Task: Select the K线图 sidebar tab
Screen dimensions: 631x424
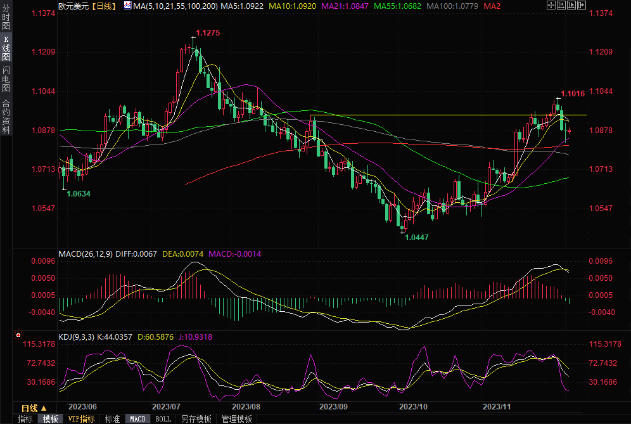Action: [x=6, y=48]
